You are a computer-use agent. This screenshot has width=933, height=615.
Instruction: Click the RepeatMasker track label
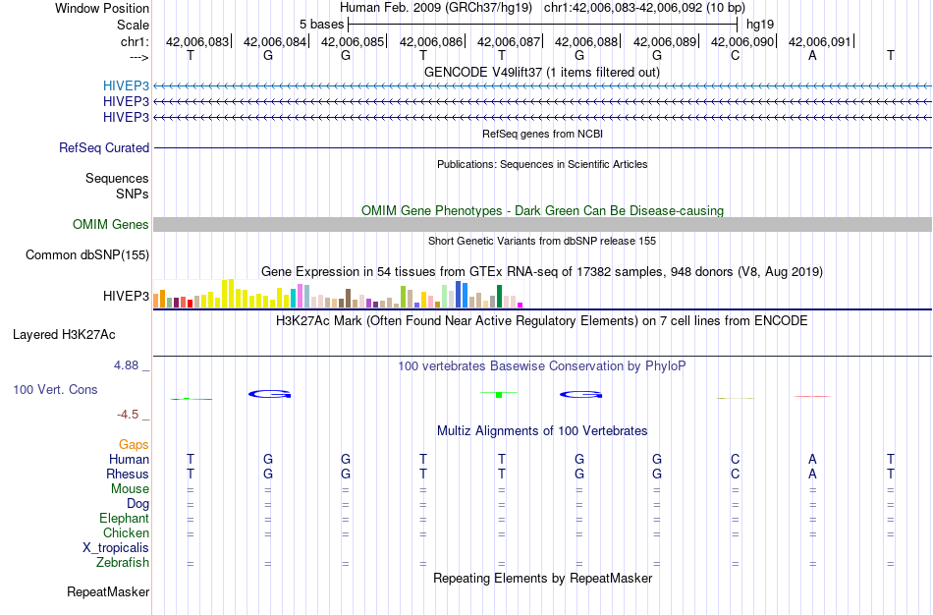tap(108, 591)
